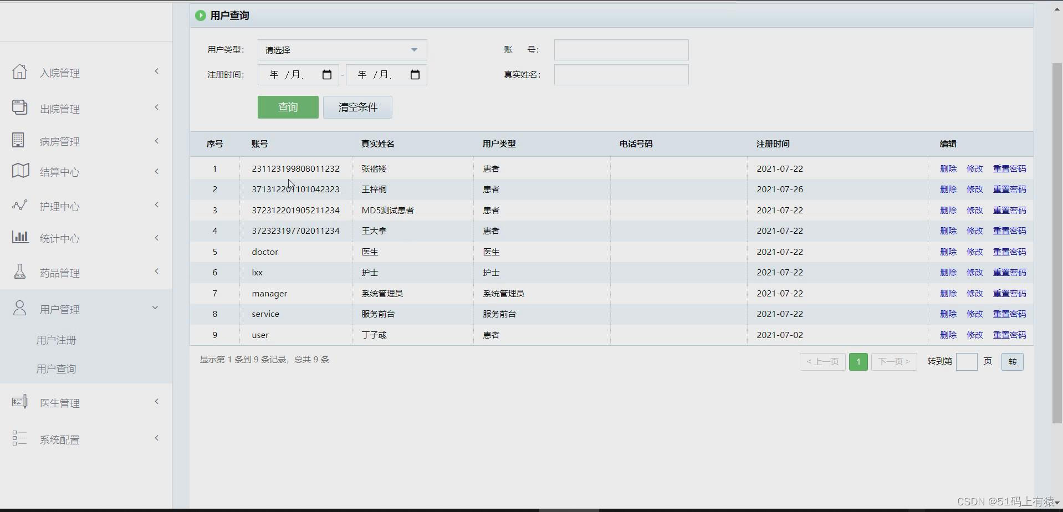Select the 入院管理 home icon
The height and width of the screenshot is (512, 1063).
click(20, 71)
